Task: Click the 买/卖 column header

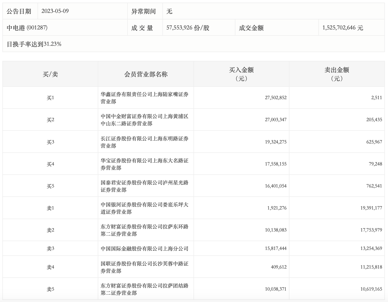Action: click(50, 74)
